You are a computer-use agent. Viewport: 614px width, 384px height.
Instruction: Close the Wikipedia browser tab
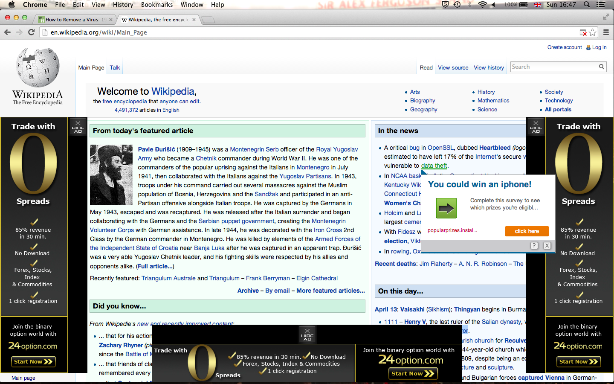coord(194,20)
